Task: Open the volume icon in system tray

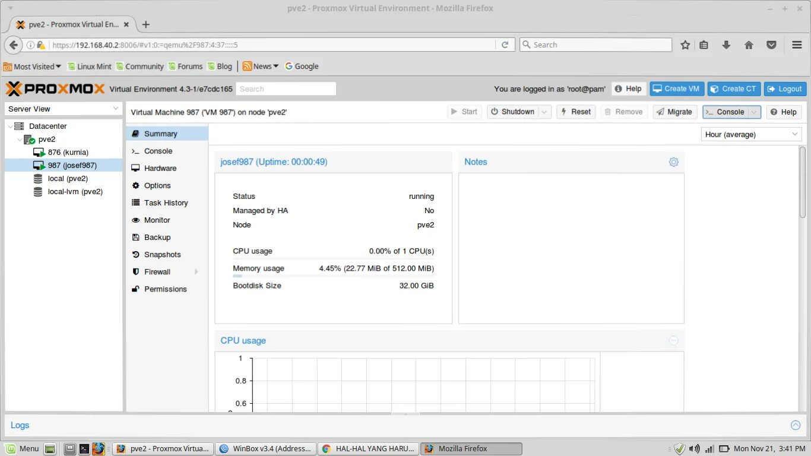Action: pos(693,448)
